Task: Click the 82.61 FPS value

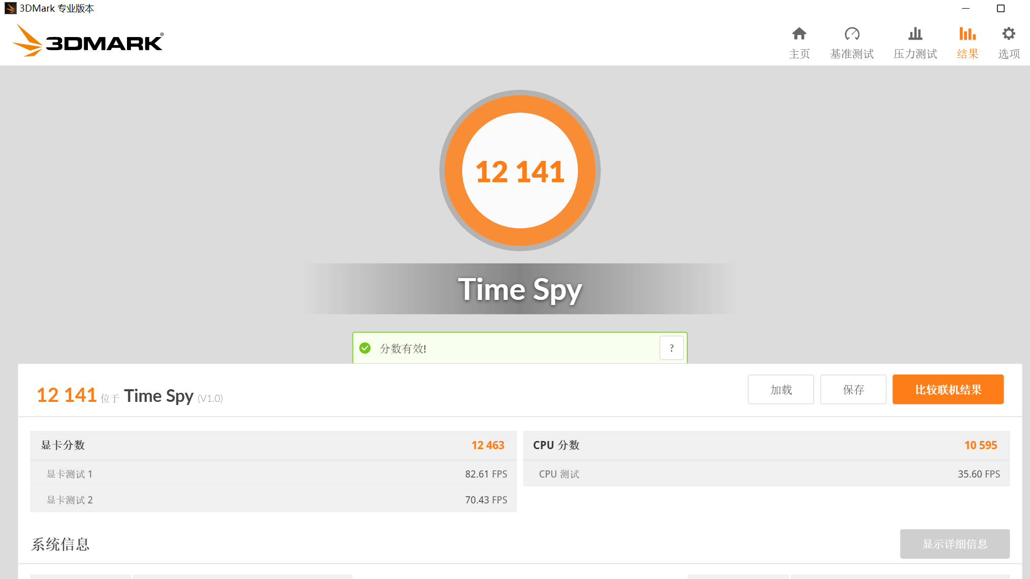Action: 486,474
